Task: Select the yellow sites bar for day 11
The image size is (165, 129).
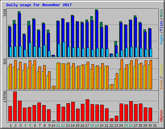Action: point(57,76)
